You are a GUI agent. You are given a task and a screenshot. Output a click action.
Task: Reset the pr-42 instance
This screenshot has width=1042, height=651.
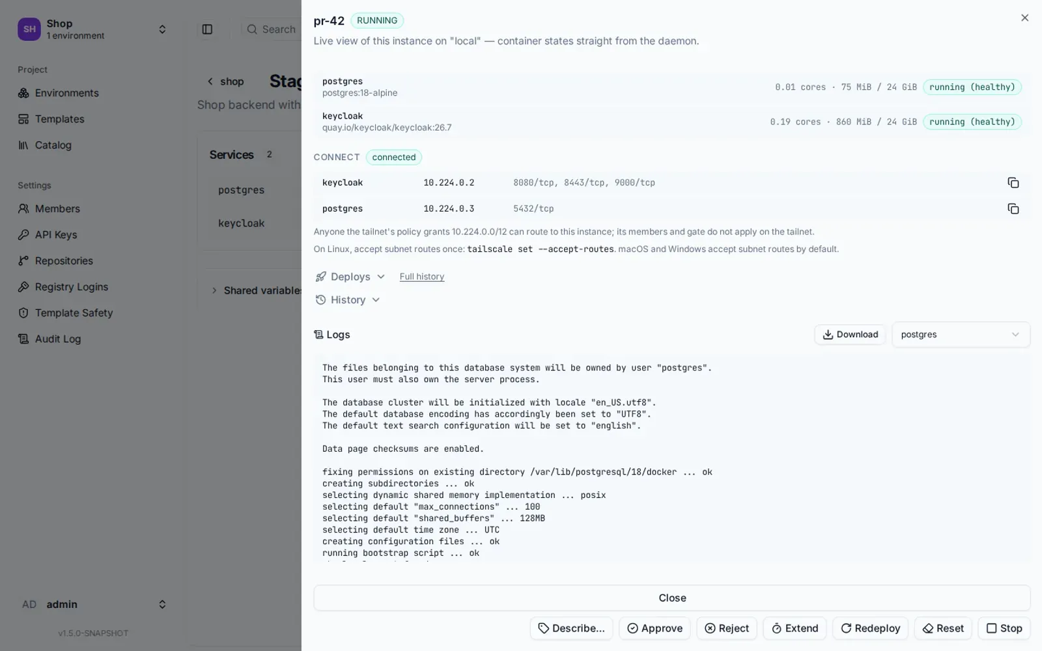click(943, 628)
